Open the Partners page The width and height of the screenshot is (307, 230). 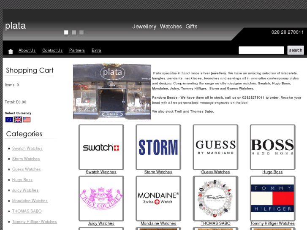(x=77, y=50)
